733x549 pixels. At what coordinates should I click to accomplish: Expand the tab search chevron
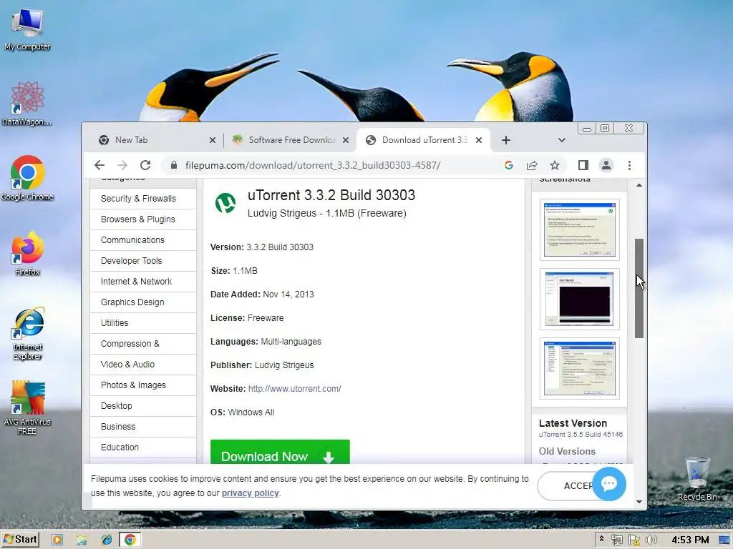pos(561,140)
